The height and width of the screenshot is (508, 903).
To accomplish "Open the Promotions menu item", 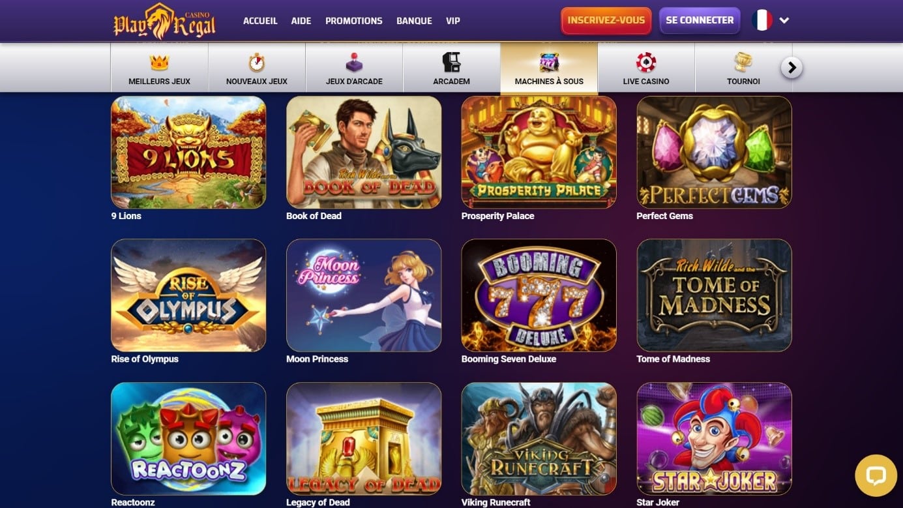I will [353, 21].
